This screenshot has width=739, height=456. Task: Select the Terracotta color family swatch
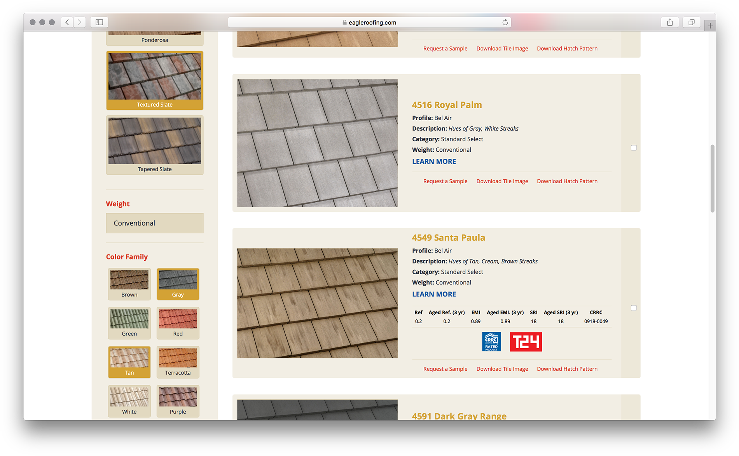pyautogui.click(x=178, y=362)
